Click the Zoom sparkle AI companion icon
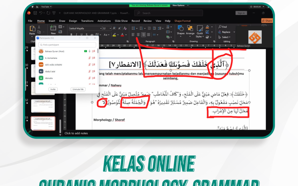 (x=33, y=7)
